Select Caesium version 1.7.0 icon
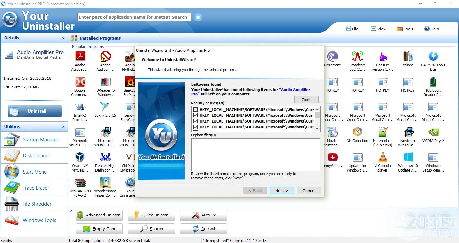 (383, 56)
